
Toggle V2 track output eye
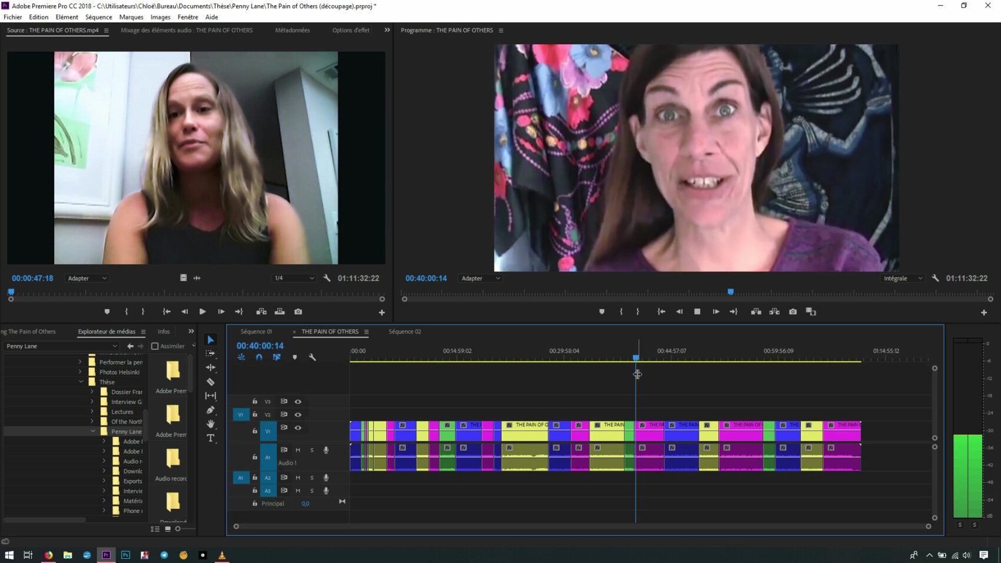tap(298, 415)
